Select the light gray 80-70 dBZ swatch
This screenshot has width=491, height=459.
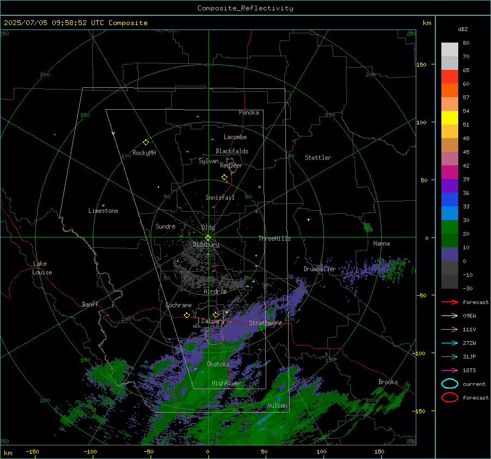(x=450, y=50)
